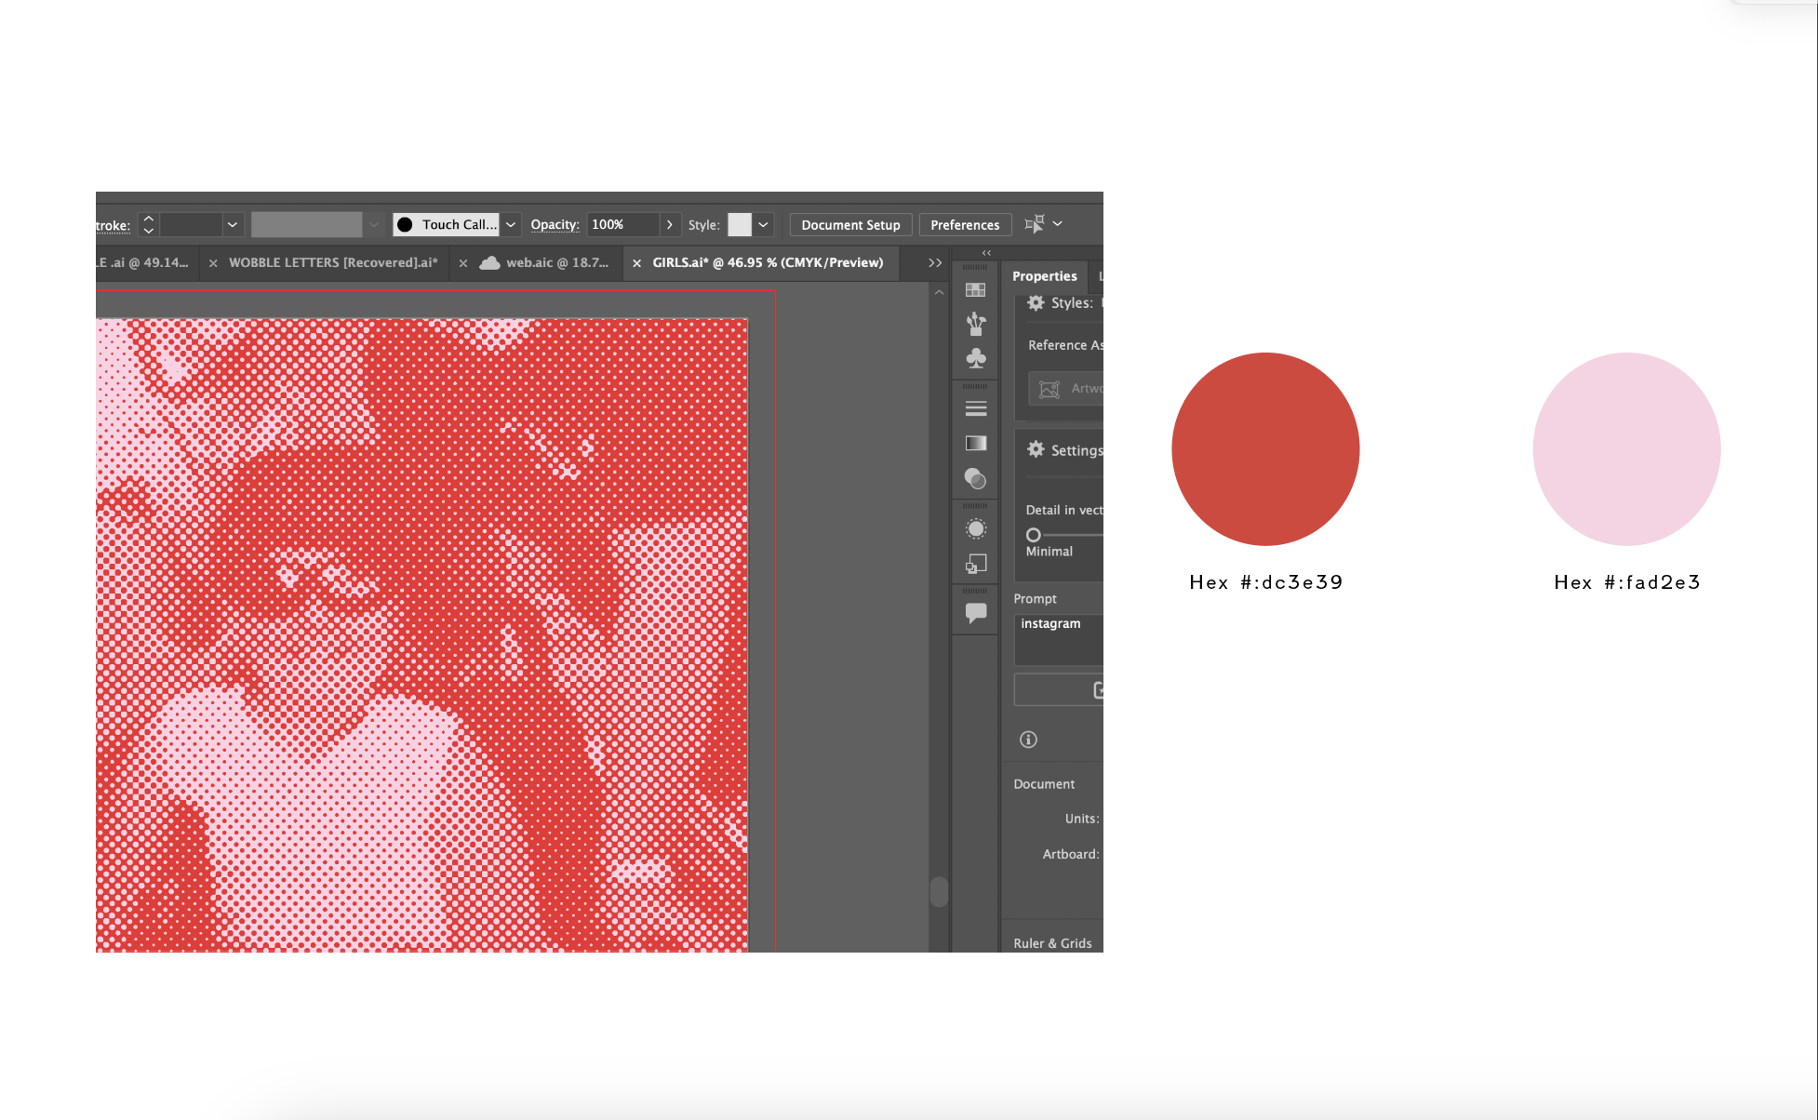Viewport: 1818px width, 1120px height.
Task: Switch to web.aic document tab
Action: [x=556, y=263]
